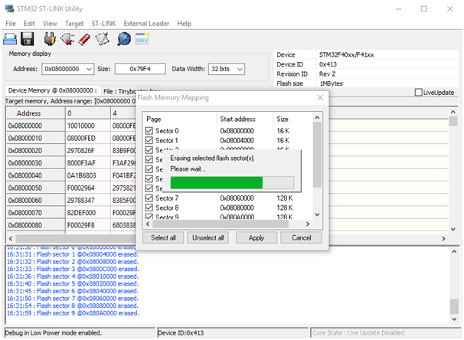Click the Select all button
Screen dimensions: 464x340
pyautogui.click(x=163, y=237)
